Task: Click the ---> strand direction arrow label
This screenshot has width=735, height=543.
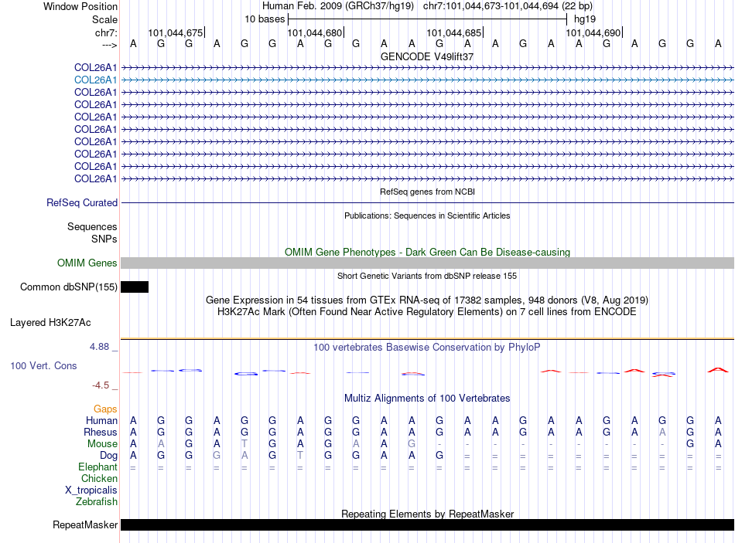Action: click(x=109, y=45)
